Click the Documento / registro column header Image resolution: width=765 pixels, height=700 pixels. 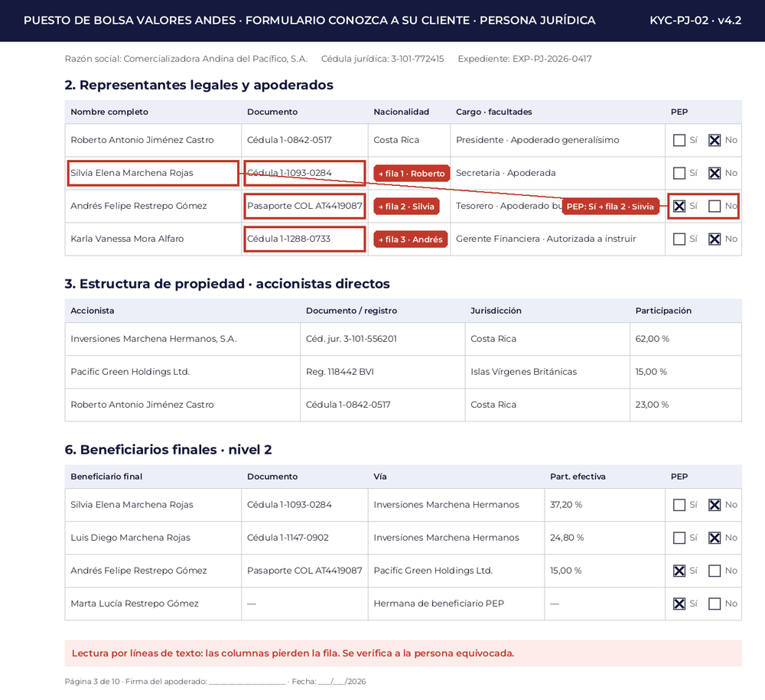point(351,311)
